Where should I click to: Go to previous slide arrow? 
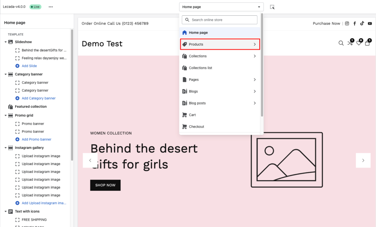point(90,160)
